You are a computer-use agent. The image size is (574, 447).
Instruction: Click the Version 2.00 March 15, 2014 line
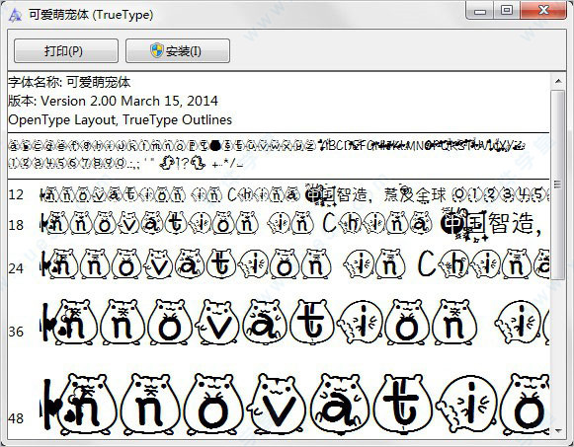[113, 101]
